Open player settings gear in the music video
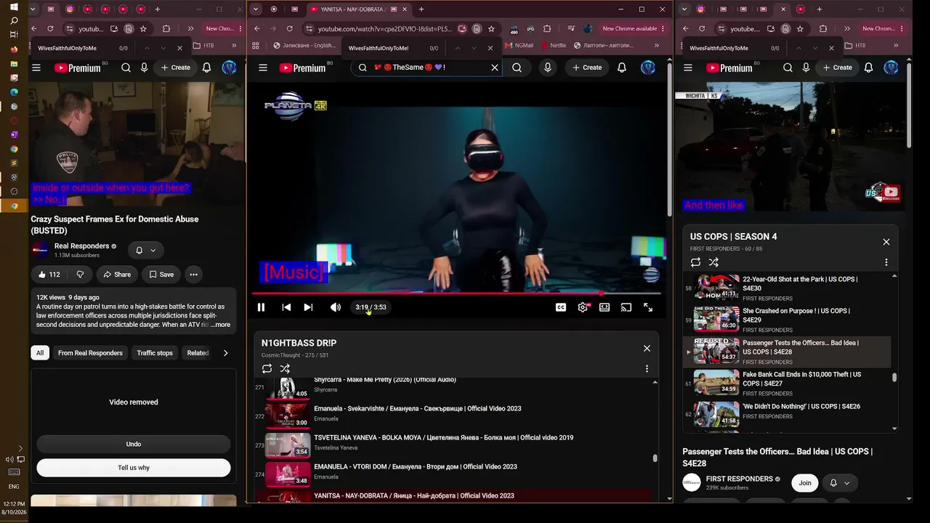Screen dimensions: 930x523 point(583,307)
